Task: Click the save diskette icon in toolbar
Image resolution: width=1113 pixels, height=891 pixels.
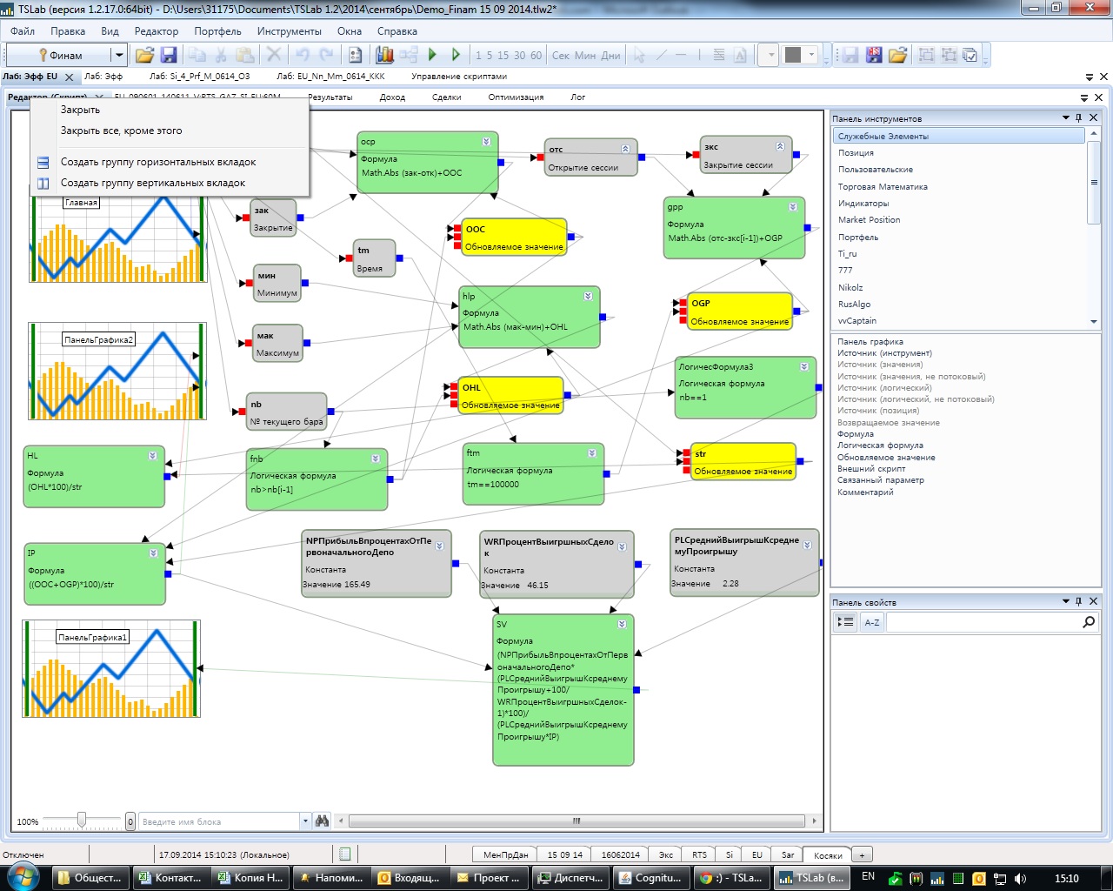Action: coord(169,55)
